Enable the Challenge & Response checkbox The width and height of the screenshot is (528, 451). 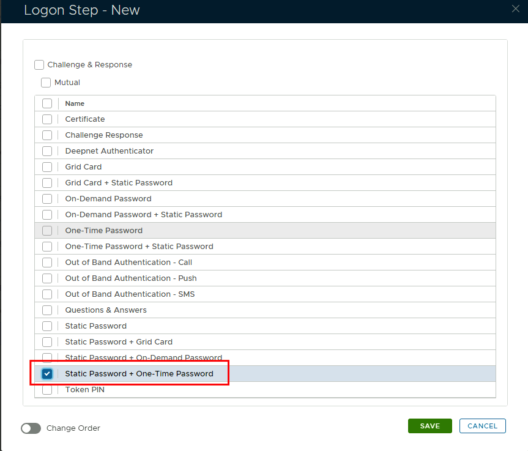point(39,65)
